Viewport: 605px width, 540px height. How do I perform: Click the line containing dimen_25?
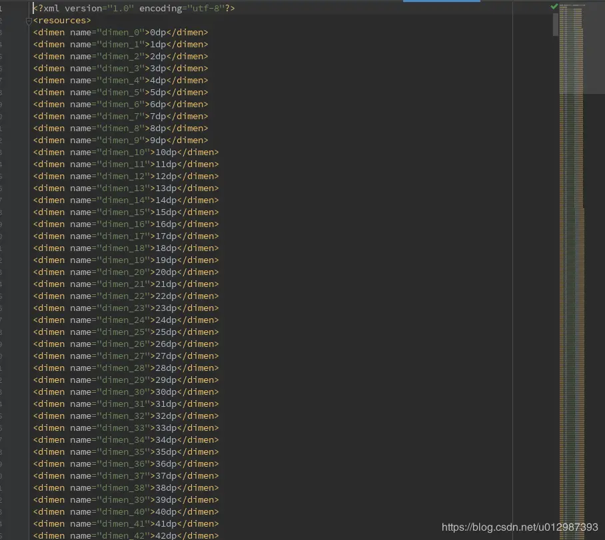126,332
